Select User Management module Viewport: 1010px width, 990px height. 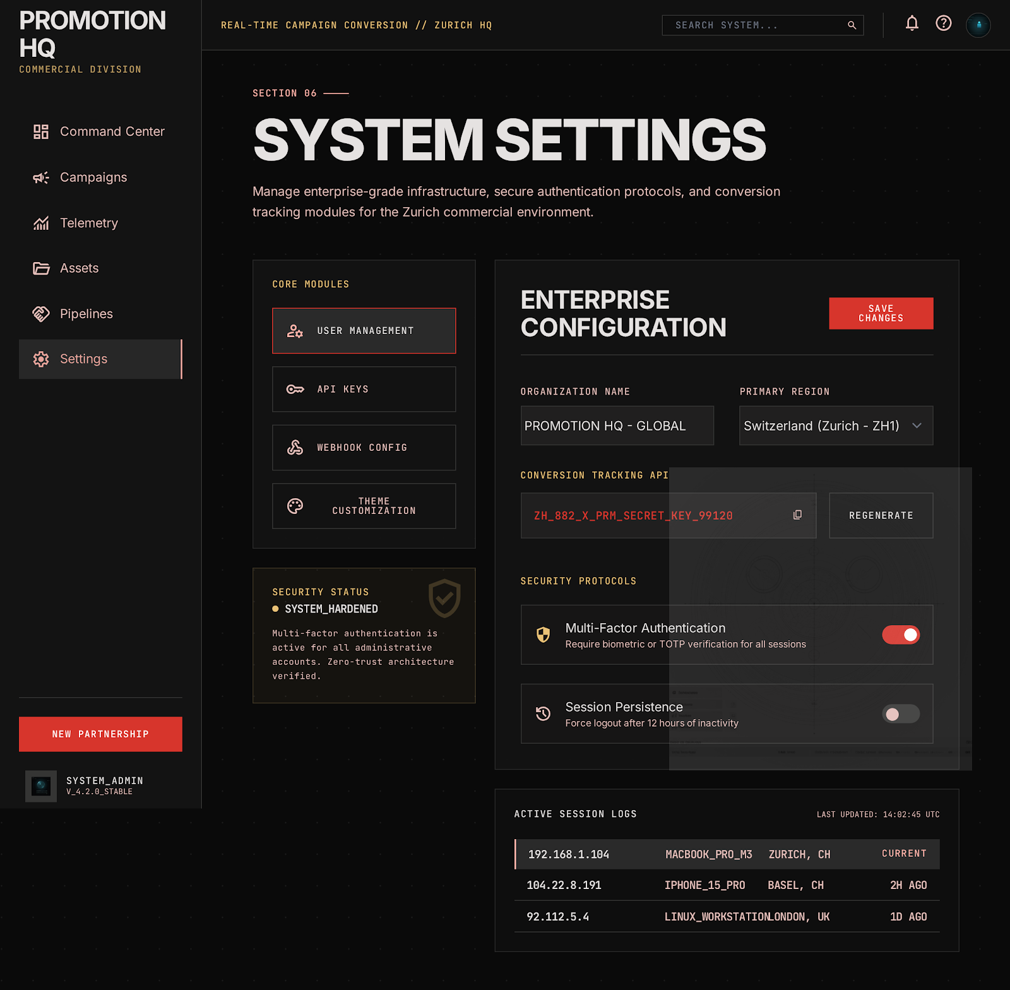coord(364,331)
